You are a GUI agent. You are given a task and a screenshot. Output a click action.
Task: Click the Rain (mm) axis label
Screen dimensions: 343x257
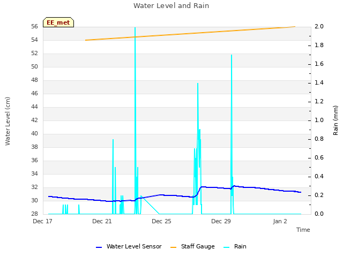click(x=335, y=120)
